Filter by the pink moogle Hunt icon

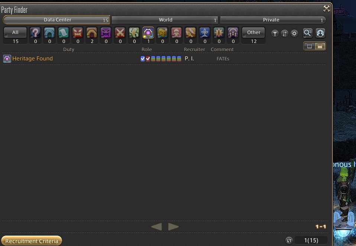[177, 33]
